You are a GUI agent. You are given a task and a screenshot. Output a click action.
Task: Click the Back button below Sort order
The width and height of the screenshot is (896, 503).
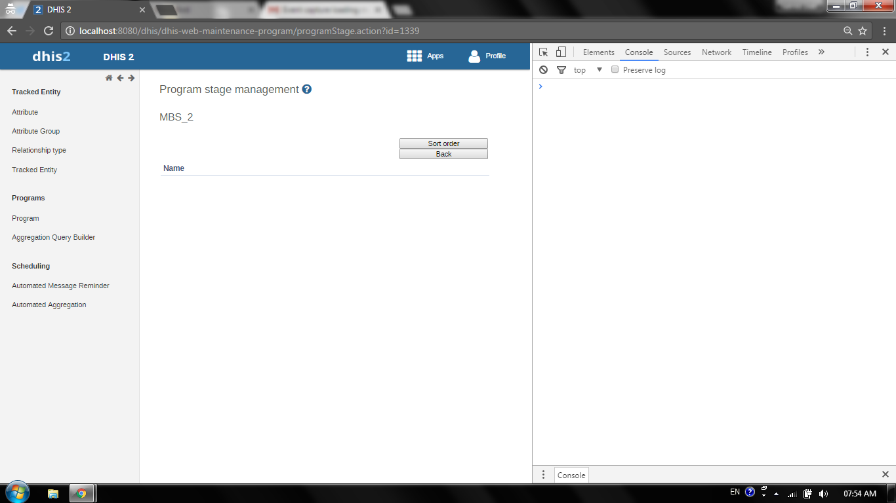[x=443, y=154]
